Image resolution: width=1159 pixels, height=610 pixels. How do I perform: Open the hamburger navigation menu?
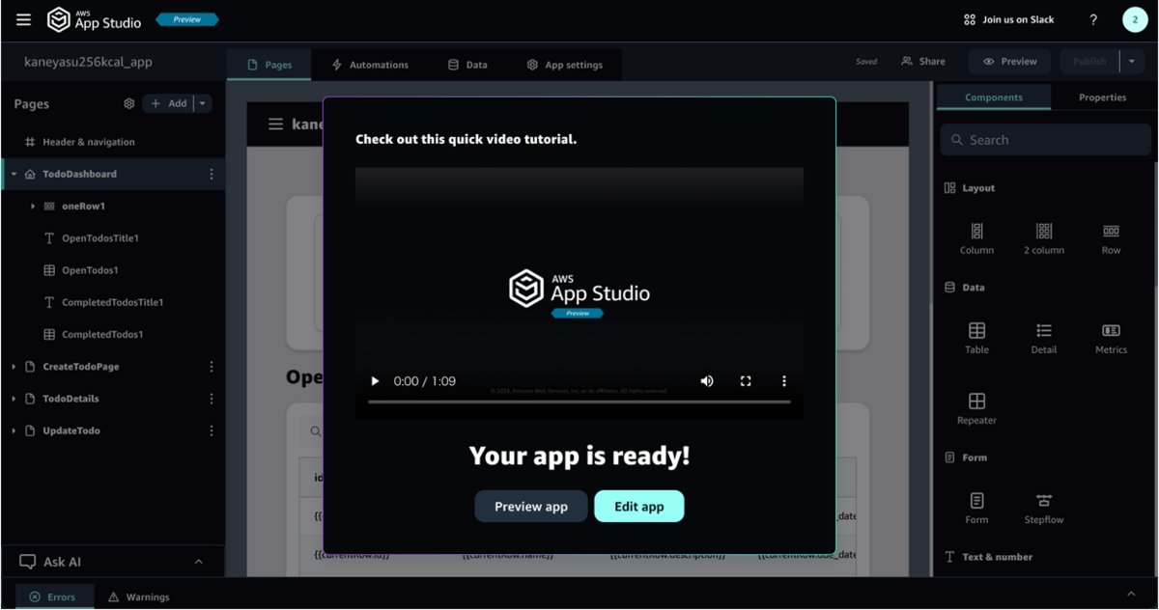23,19
